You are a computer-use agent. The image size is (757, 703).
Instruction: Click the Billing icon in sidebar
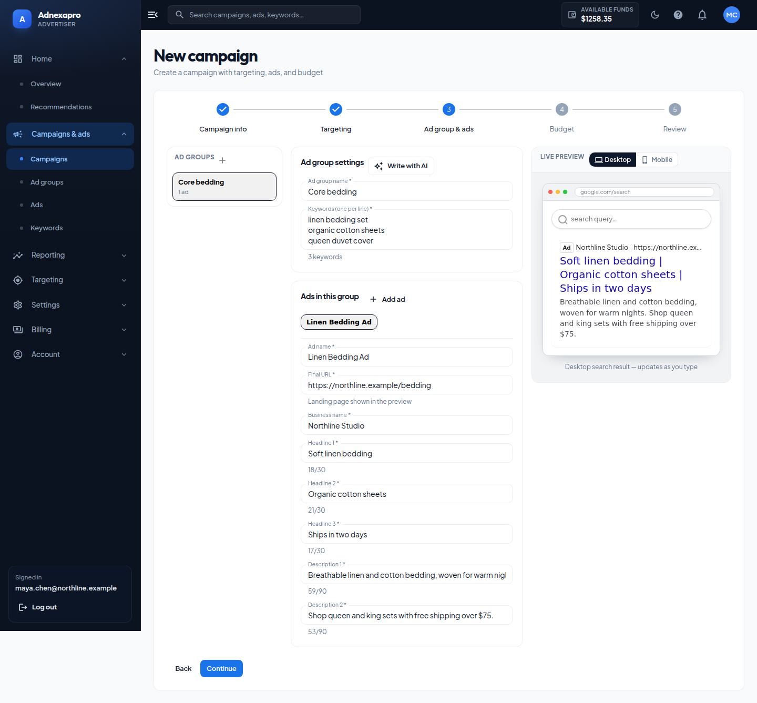point(18,330)
